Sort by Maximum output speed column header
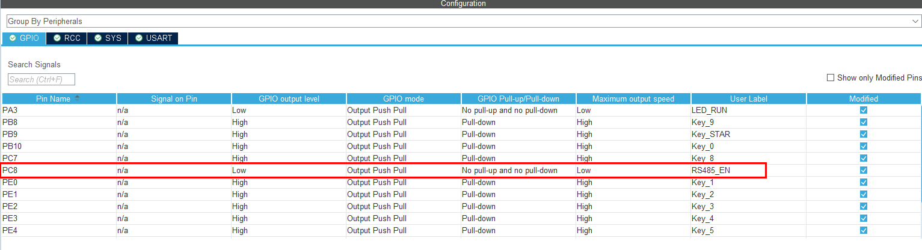 point(633,99)
